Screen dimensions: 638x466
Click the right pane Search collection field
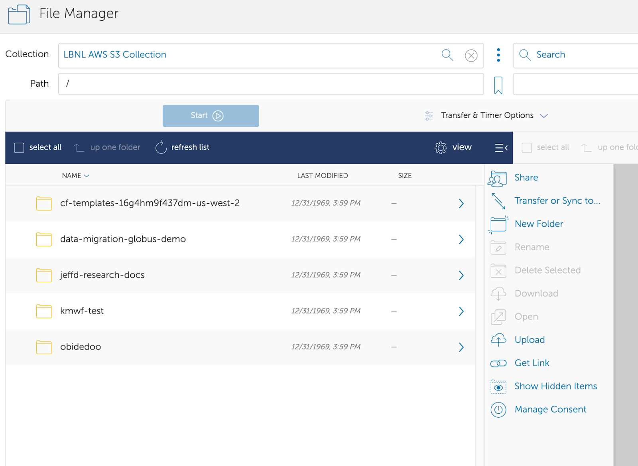tap(576, 55)
